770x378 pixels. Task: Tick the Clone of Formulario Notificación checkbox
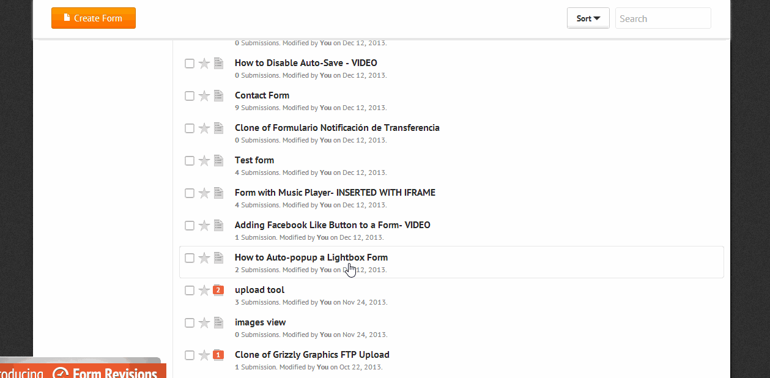tap(190, 128)
